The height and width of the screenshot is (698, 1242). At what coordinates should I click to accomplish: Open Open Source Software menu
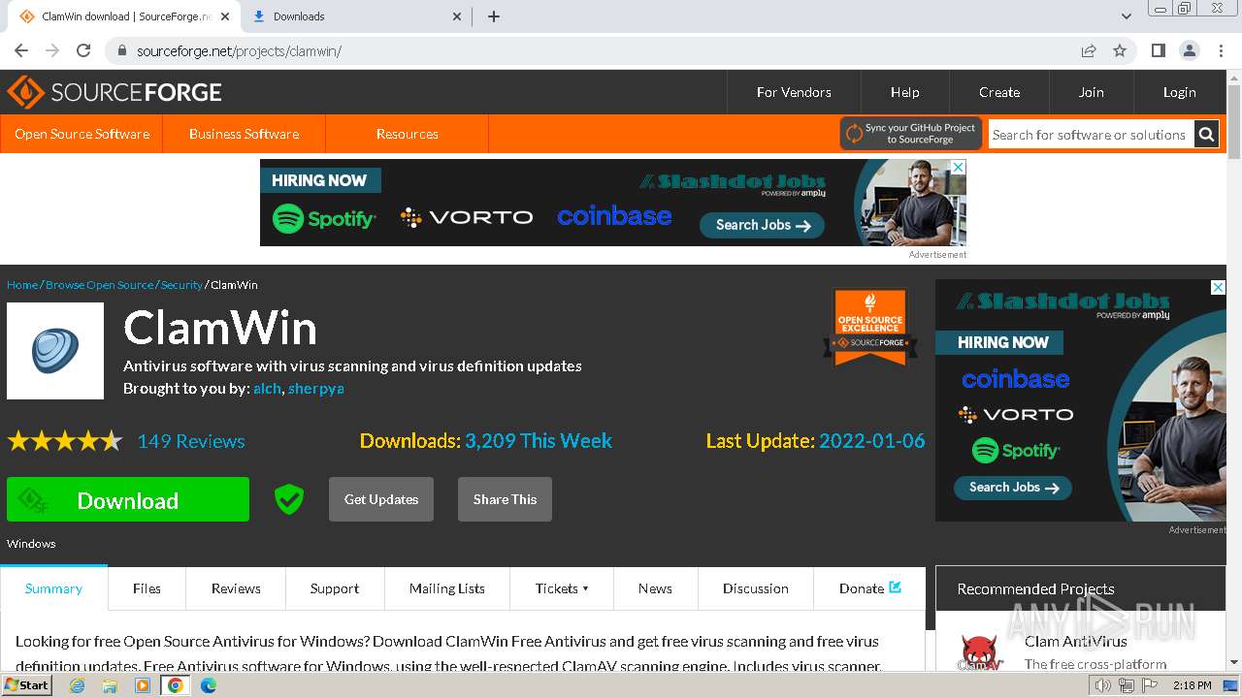pyautogui.click(x=82, y=134)
